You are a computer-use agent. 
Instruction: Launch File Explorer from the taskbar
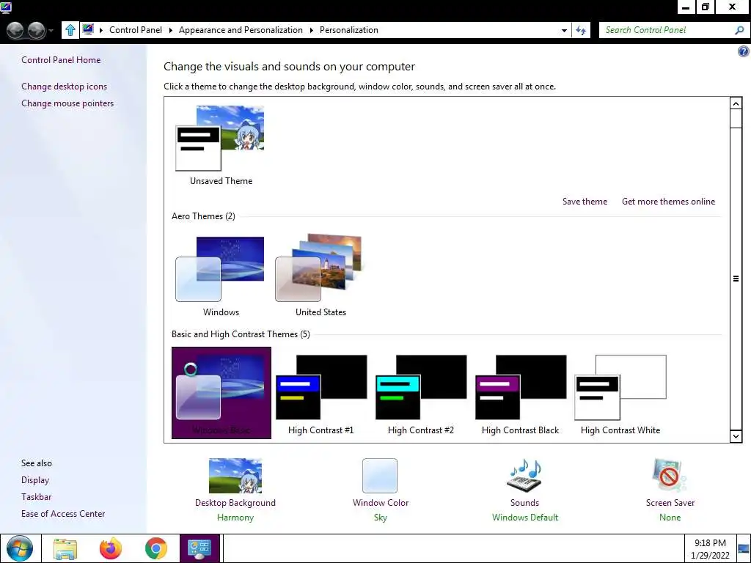(x=65, y=548)
